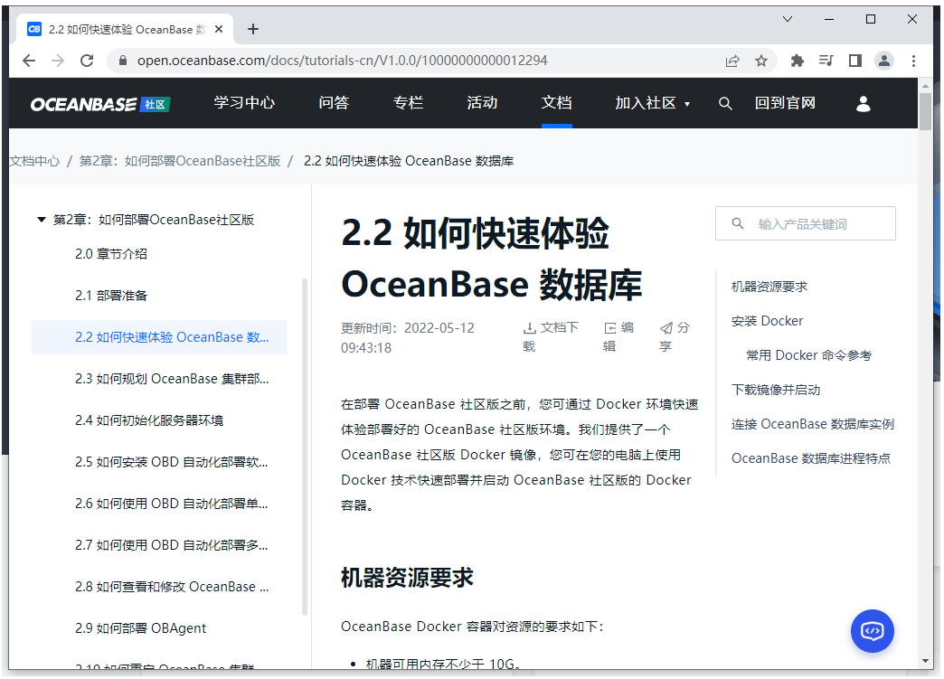The width and height of the screenshot is (944, 679).
Task: Collapse the 第2章 chapter tree arrow
Action: 42,220
